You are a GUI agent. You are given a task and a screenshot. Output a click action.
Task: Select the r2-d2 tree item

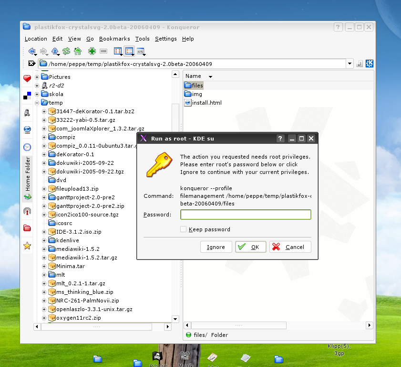pyautogui.click(x=53, y=86)
